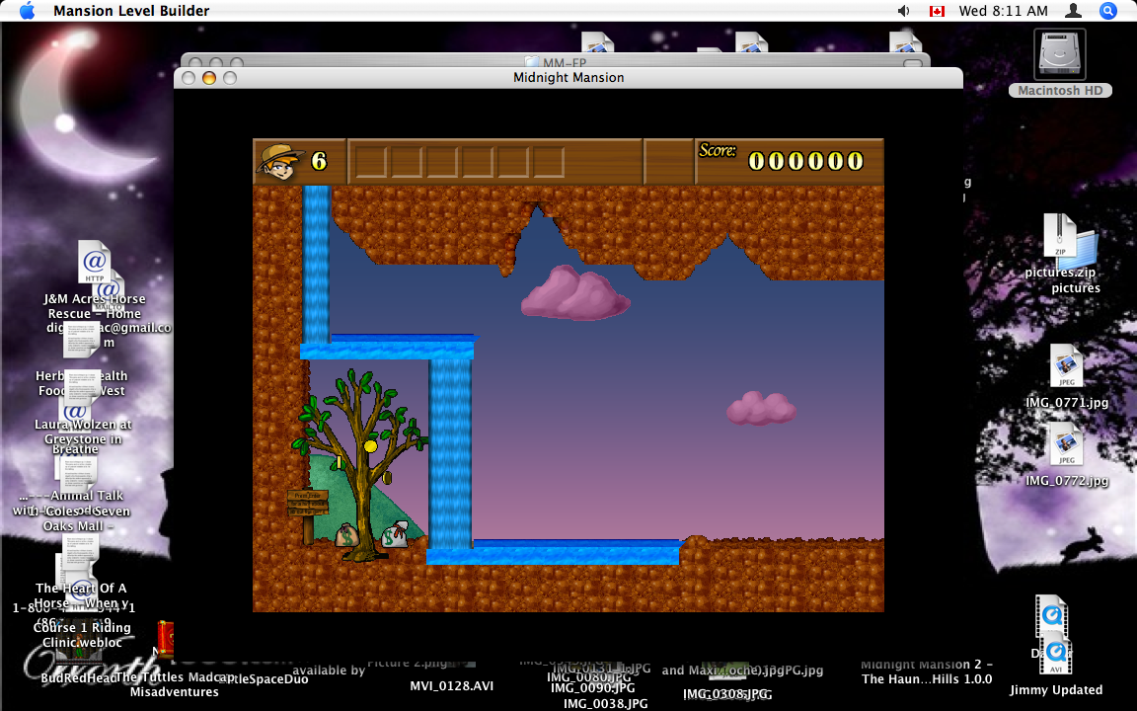The width and height of the screenshot is (1137, 711).
Task: Click the yellow coin on the tree
Action: pos(370,446)
